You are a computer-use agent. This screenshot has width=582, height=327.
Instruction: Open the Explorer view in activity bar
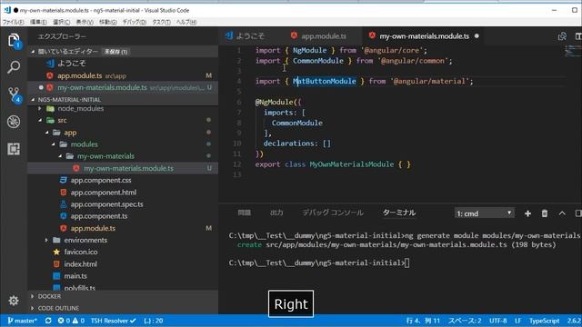pos(14,40)
